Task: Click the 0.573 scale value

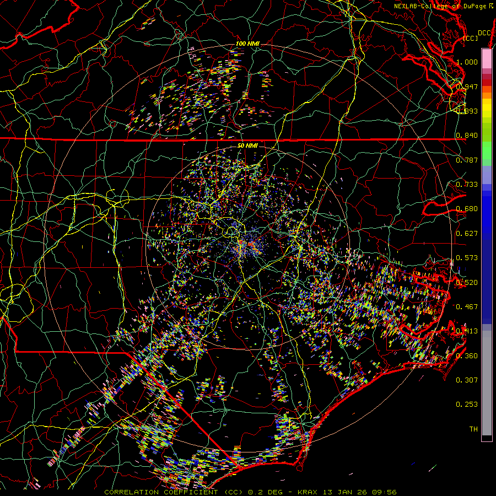Action: pyautogui.click(x=467, y=258)
